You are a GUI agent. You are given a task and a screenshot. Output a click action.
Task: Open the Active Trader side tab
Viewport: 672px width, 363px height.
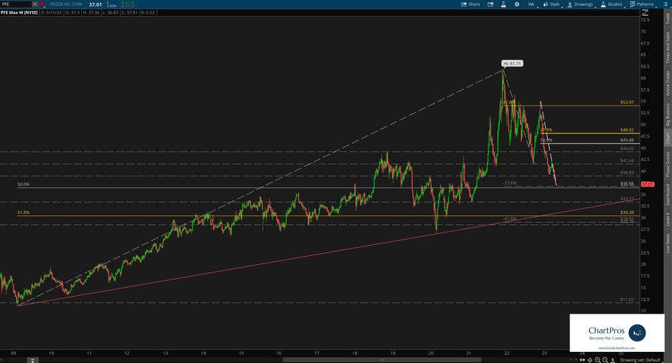(668, 83)
